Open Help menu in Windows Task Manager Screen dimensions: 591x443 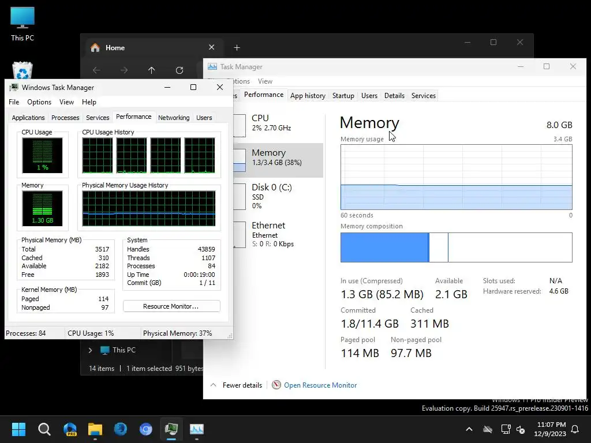pyautogui.click(x=89, y=102)
